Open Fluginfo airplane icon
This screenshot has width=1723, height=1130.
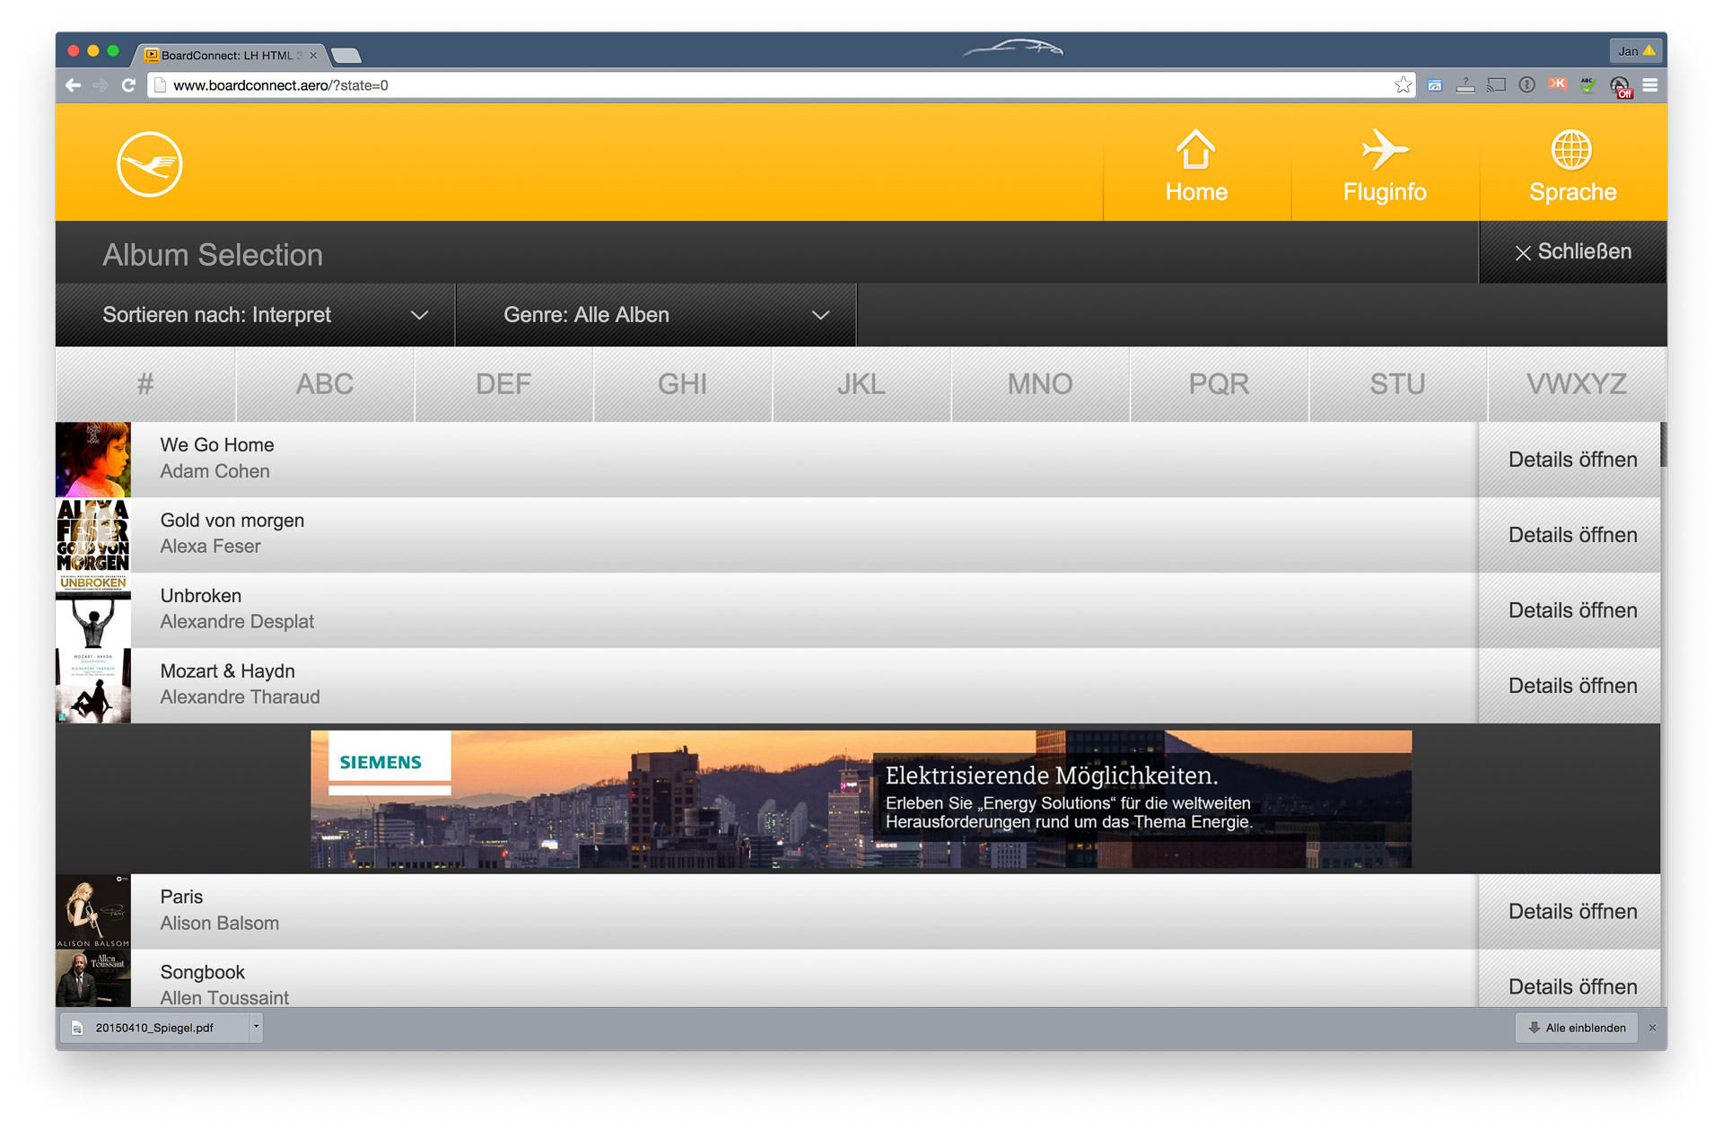[x=1385, y=166]
